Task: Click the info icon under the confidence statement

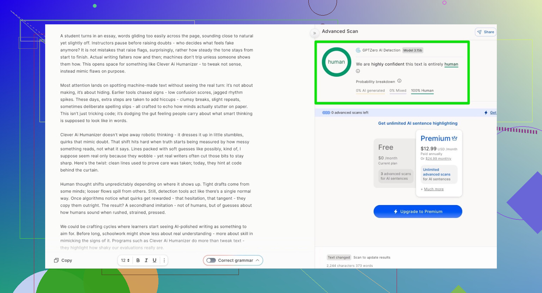Action: click(x=358, y=71)
